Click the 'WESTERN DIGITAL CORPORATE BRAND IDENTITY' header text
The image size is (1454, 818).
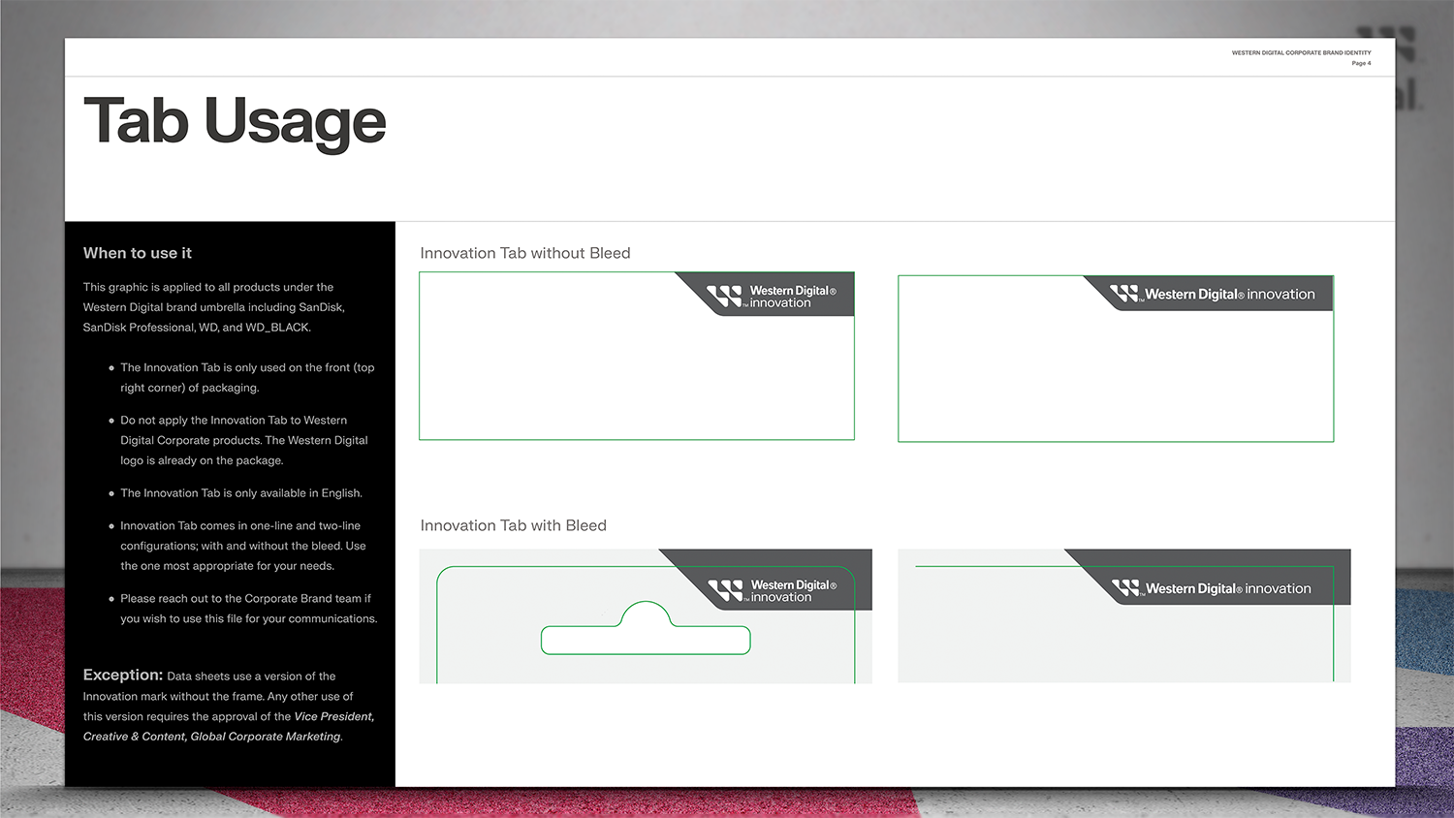click(1301, 53)
